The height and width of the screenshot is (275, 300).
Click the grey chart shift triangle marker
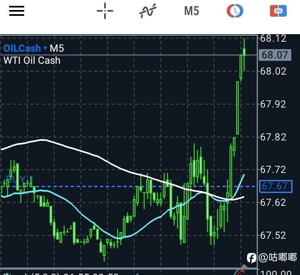click(x=244, y=267)
